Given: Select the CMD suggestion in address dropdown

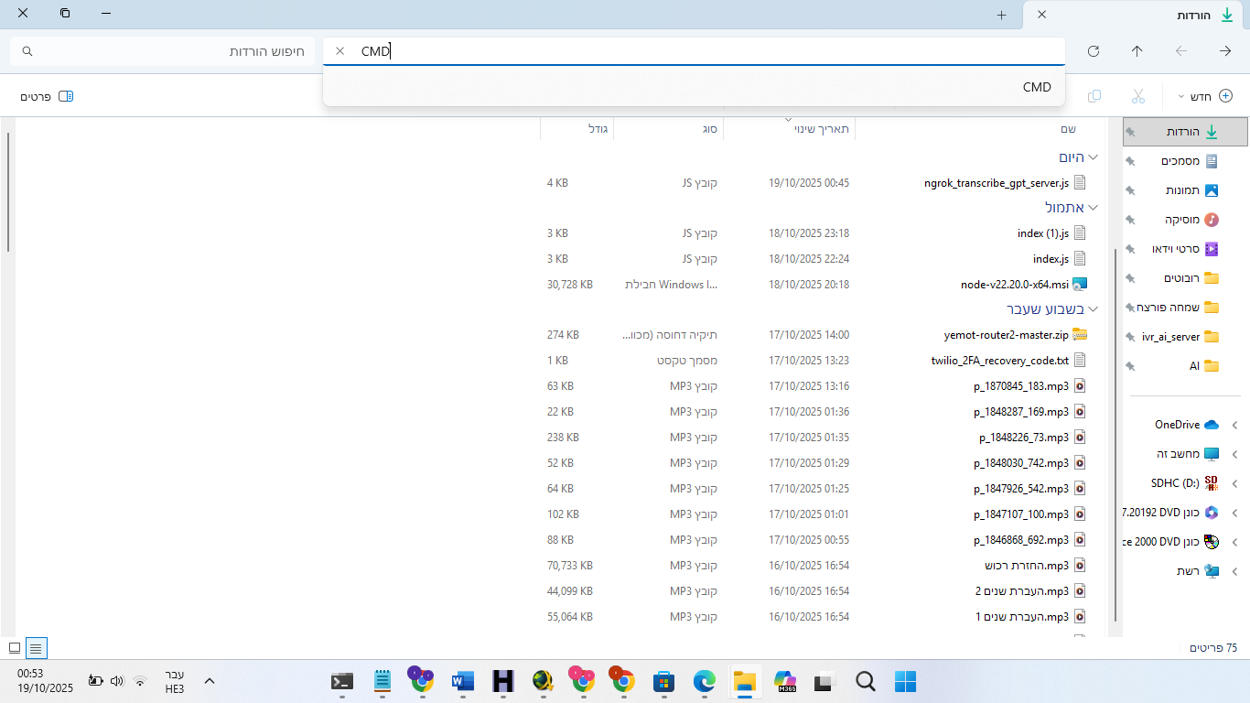Looking at the screenshot, I should click(1036, 87).
